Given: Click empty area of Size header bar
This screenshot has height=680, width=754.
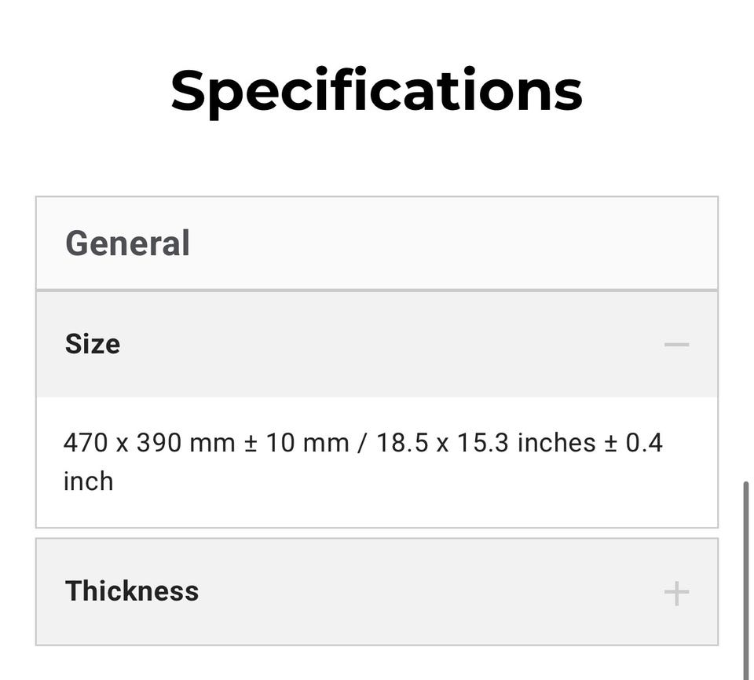Looking at the screenshot, I should pyautogui.click(x=393, y=345).
